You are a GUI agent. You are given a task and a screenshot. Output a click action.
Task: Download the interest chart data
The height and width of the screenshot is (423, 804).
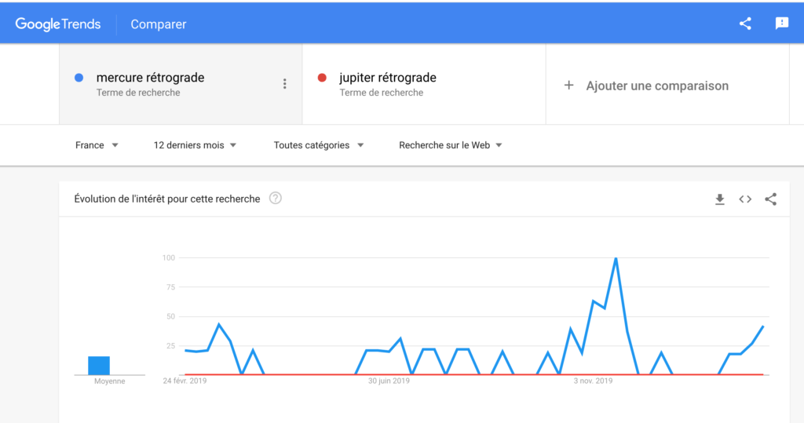tap(720, 199)
